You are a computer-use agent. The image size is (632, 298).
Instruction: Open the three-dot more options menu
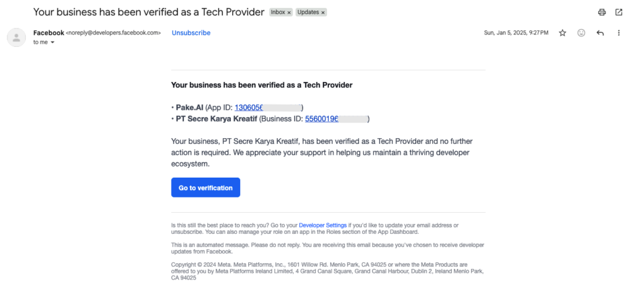(x=618, y=33)
